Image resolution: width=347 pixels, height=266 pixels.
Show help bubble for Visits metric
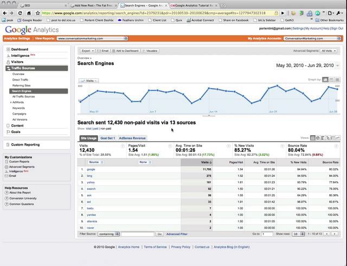pos(123,146)
